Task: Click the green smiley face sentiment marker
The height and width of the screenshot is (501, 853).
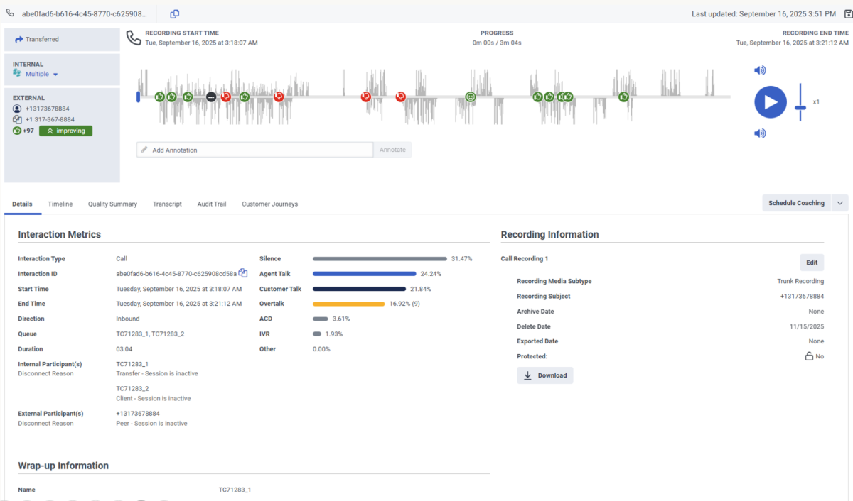Action: (x=471, y=97)
